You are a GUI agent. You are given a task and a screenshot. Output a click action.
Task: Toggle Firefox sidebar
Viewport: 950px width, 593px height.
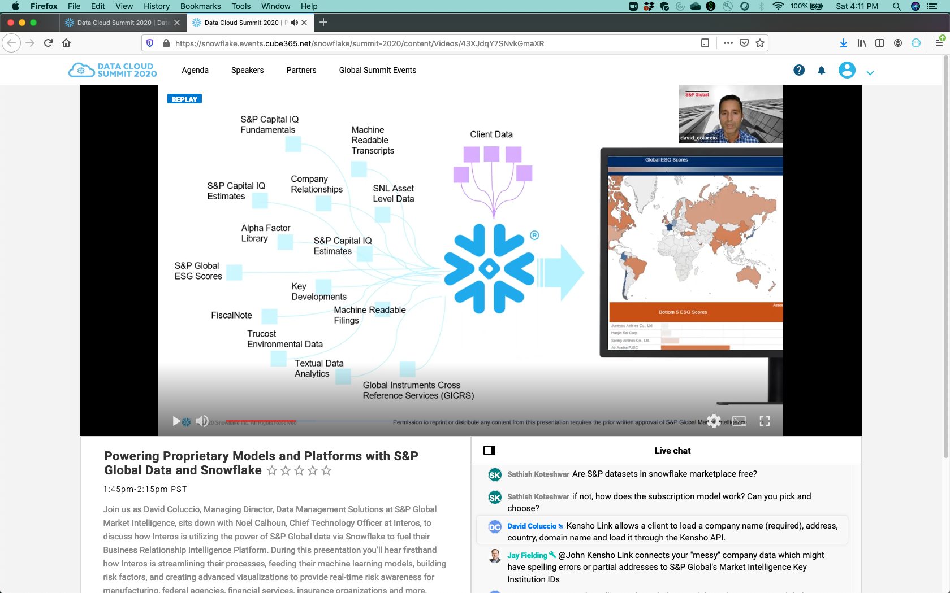880,43
